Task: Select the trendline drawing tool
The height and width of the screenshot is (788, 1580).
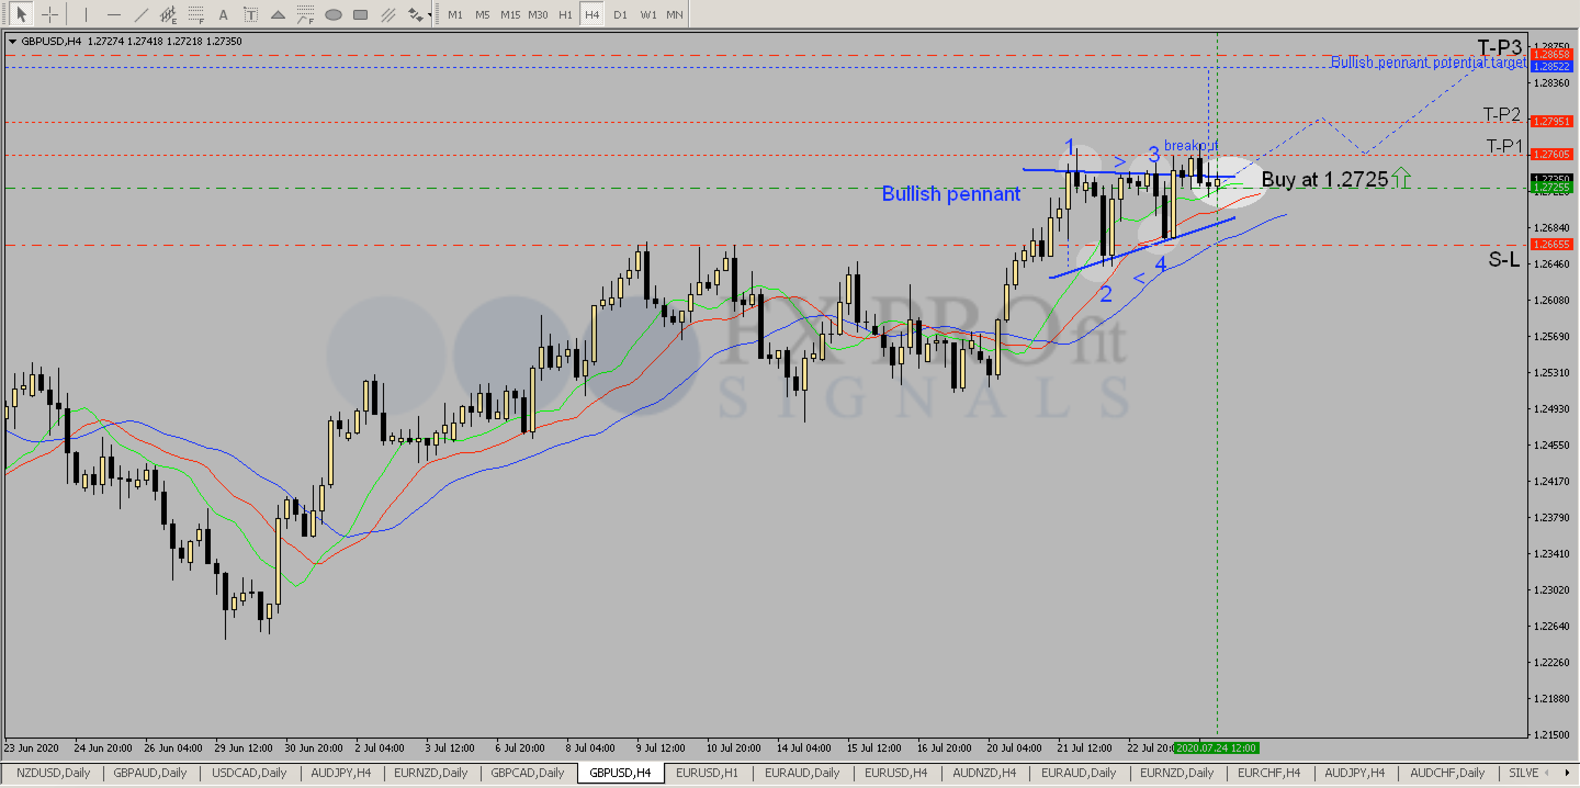Action: [x=142, y=14]
